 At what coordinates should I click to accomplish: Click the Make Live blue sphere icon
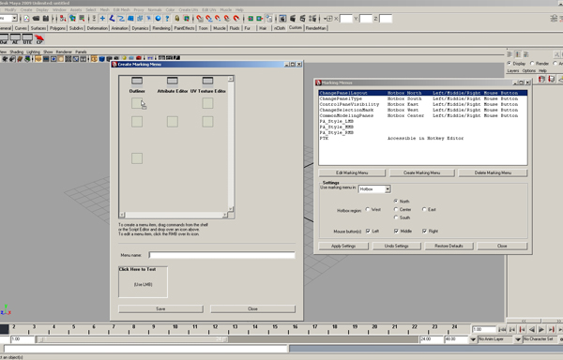[158, 19]
